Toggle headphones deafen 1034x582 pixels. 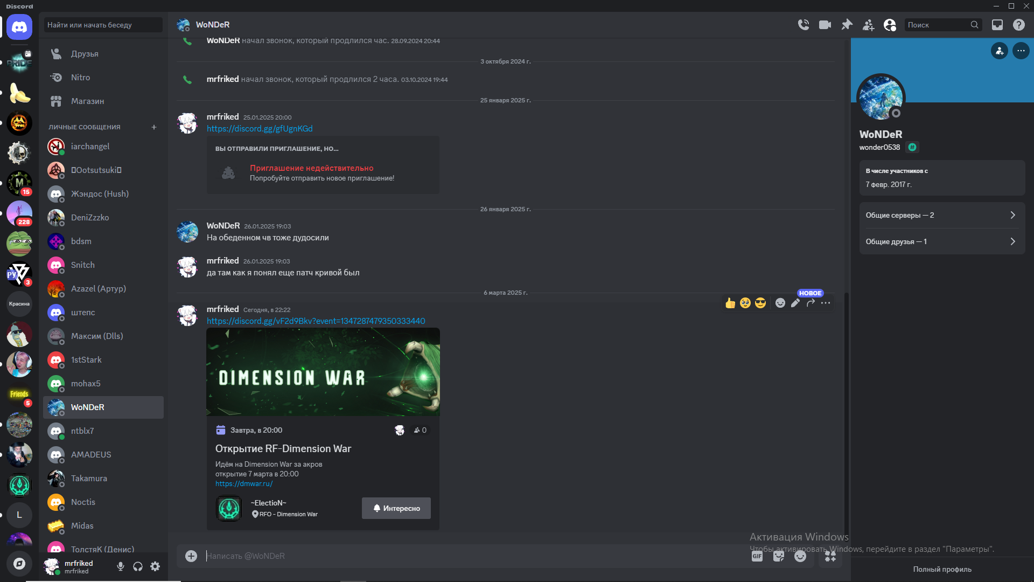coord(138,566)
